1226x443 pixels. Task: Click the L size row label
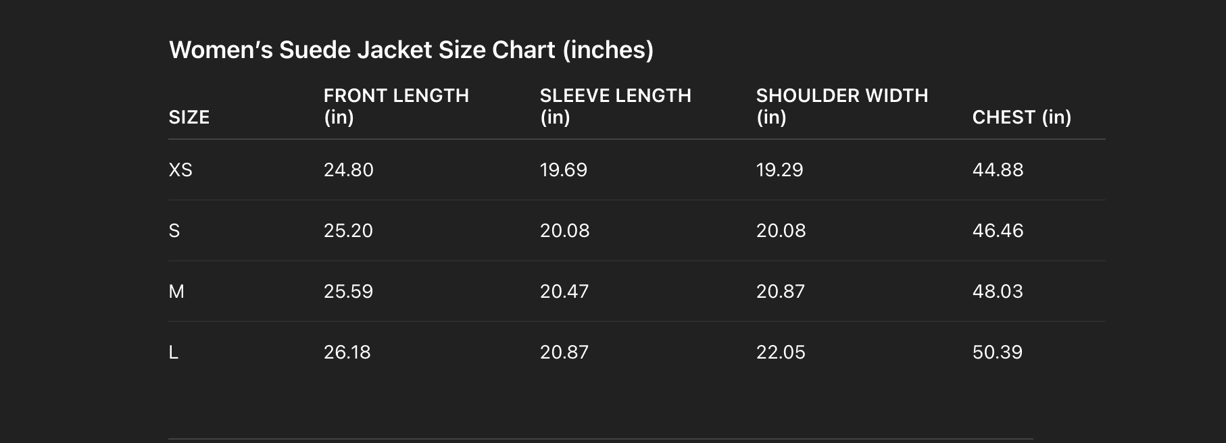[174, 353]
